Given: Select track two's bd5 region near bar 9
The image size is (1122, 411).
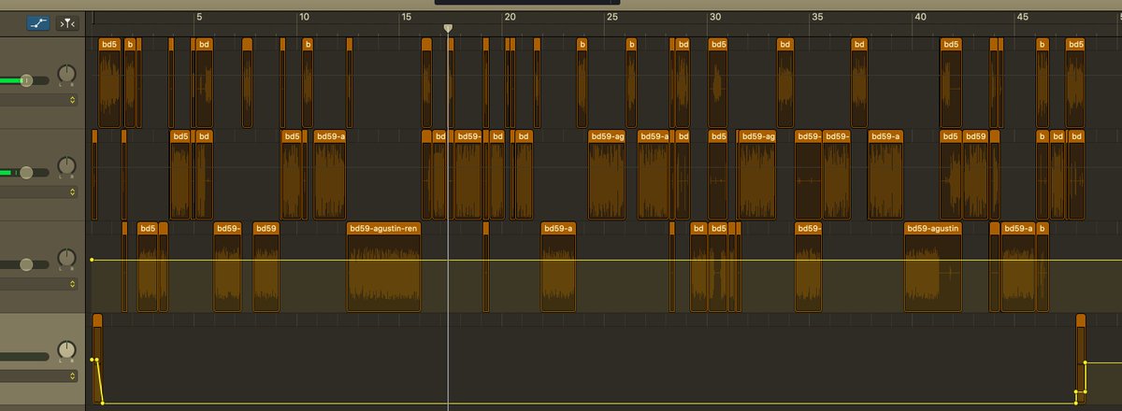Looking at the screenshot, I should [x=292, y=175].
